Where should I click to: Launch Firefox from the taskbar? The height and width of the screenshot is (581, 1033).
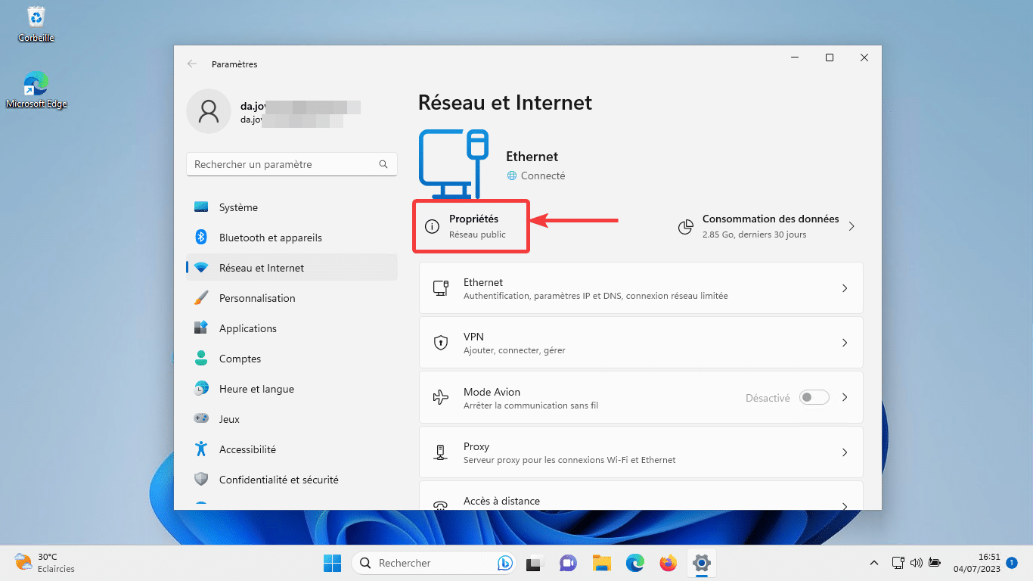coord(668,563)
